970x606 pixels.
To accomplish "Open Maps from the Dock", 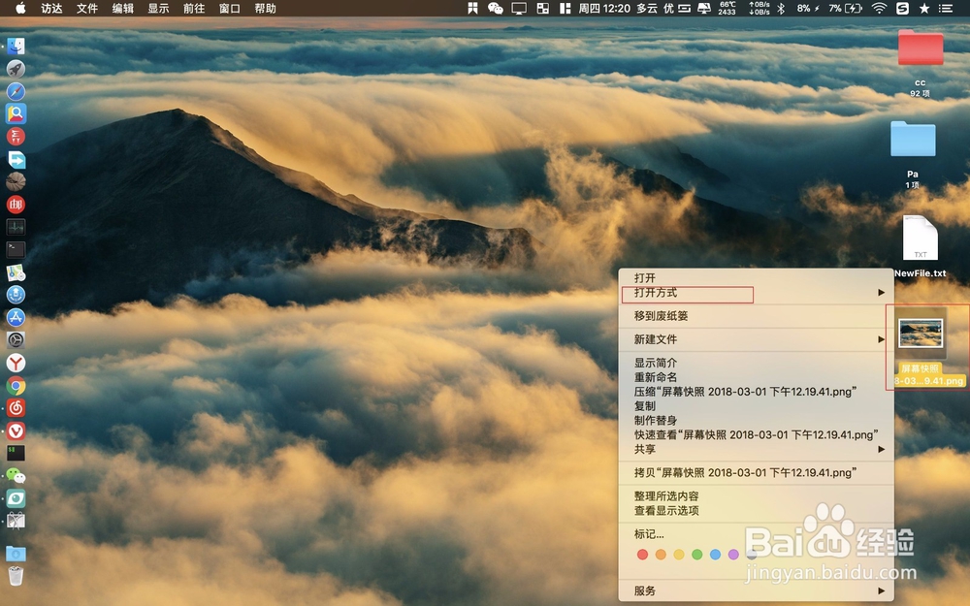I will (16, 272).
